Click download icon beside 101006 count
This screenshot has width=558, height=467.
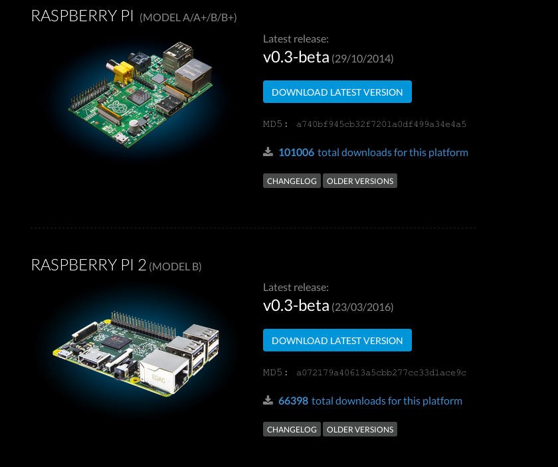tap(268, 152)
